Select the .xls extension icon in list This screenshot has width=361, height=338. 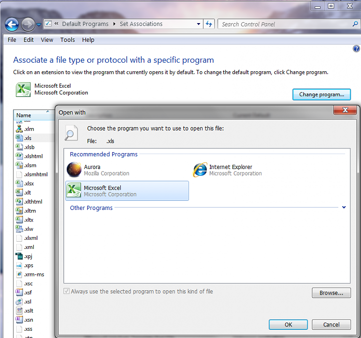coord(19,138)
